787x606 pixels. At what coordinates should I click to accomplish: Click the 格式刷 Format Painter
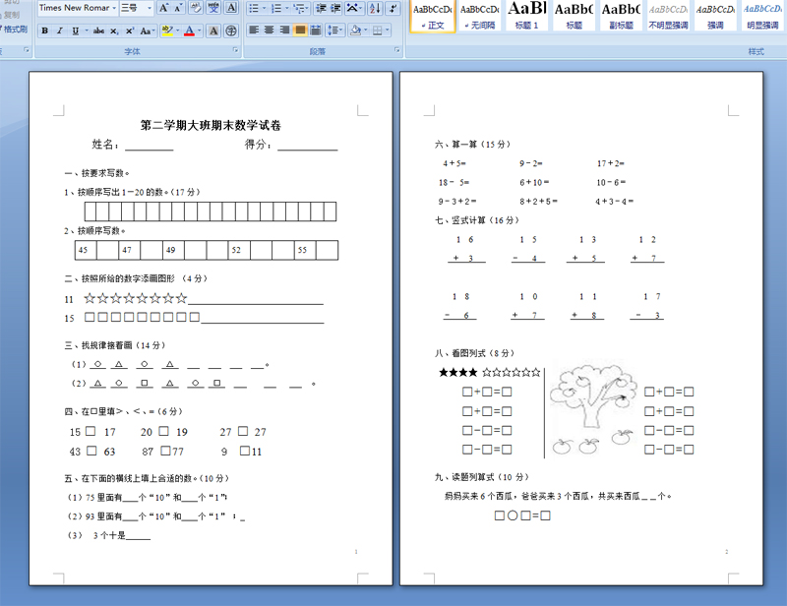14,30
